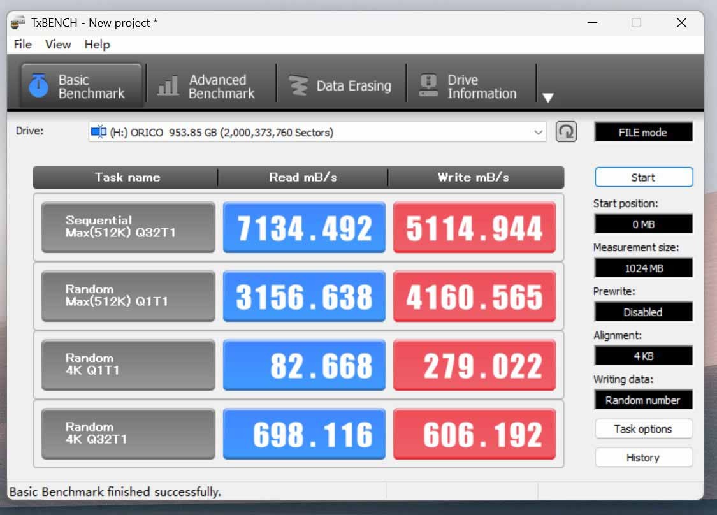Screen dimensions: 717x515
Task: Open the View menu
Action: click(58, 45)
